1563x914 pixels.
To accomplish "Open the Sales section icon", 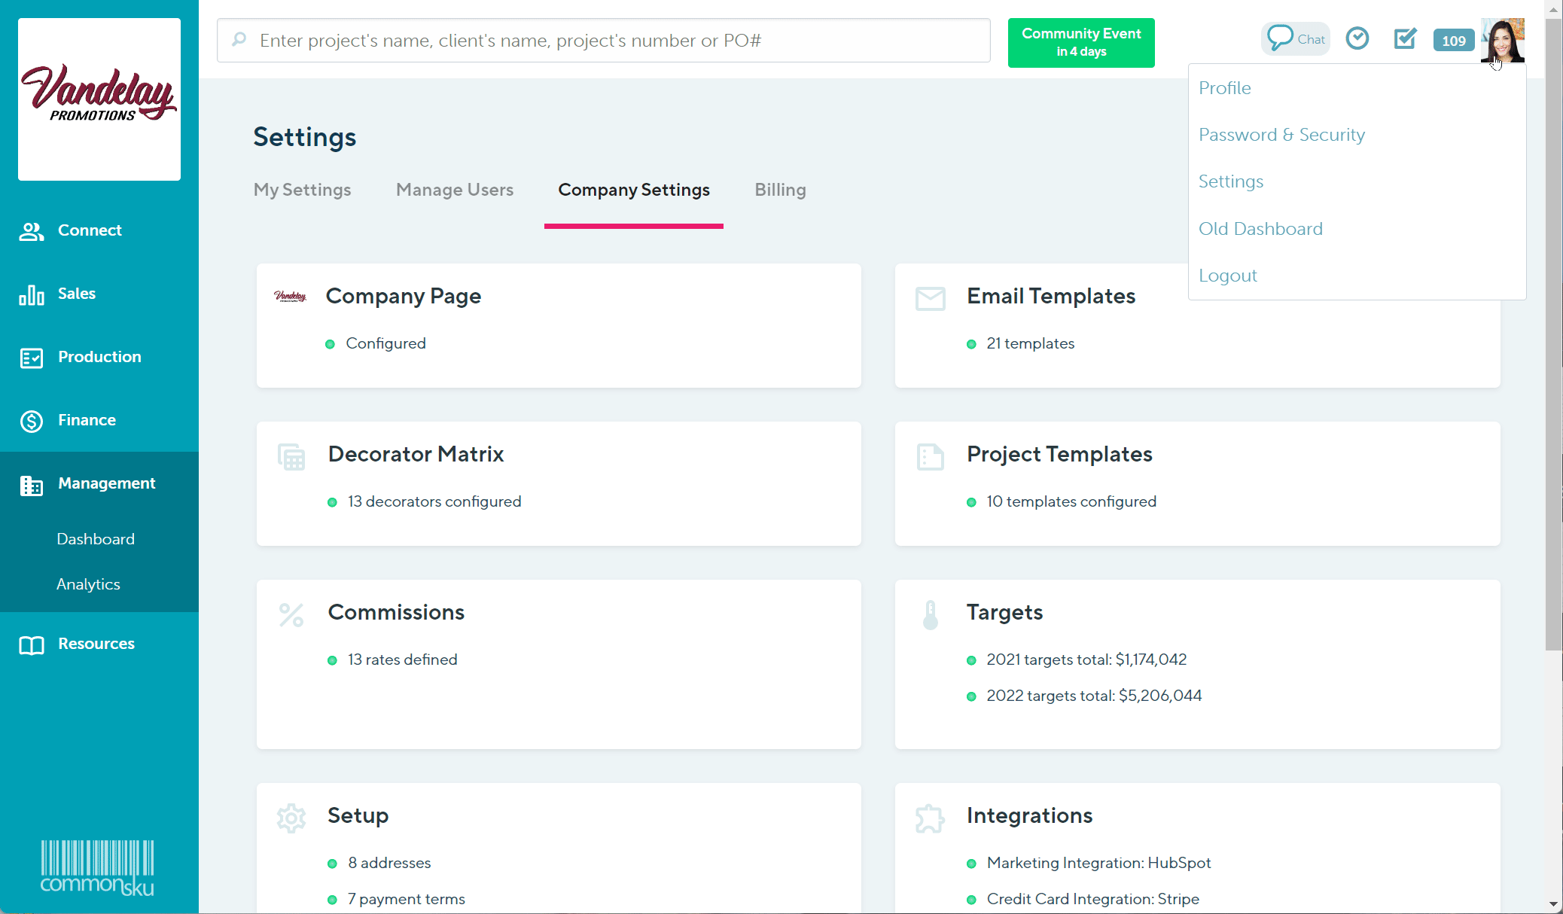I will tap(31, 295).
